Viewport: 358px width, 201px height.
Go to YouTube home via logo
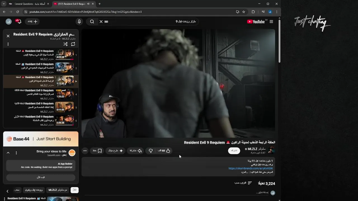coord(256,21)
